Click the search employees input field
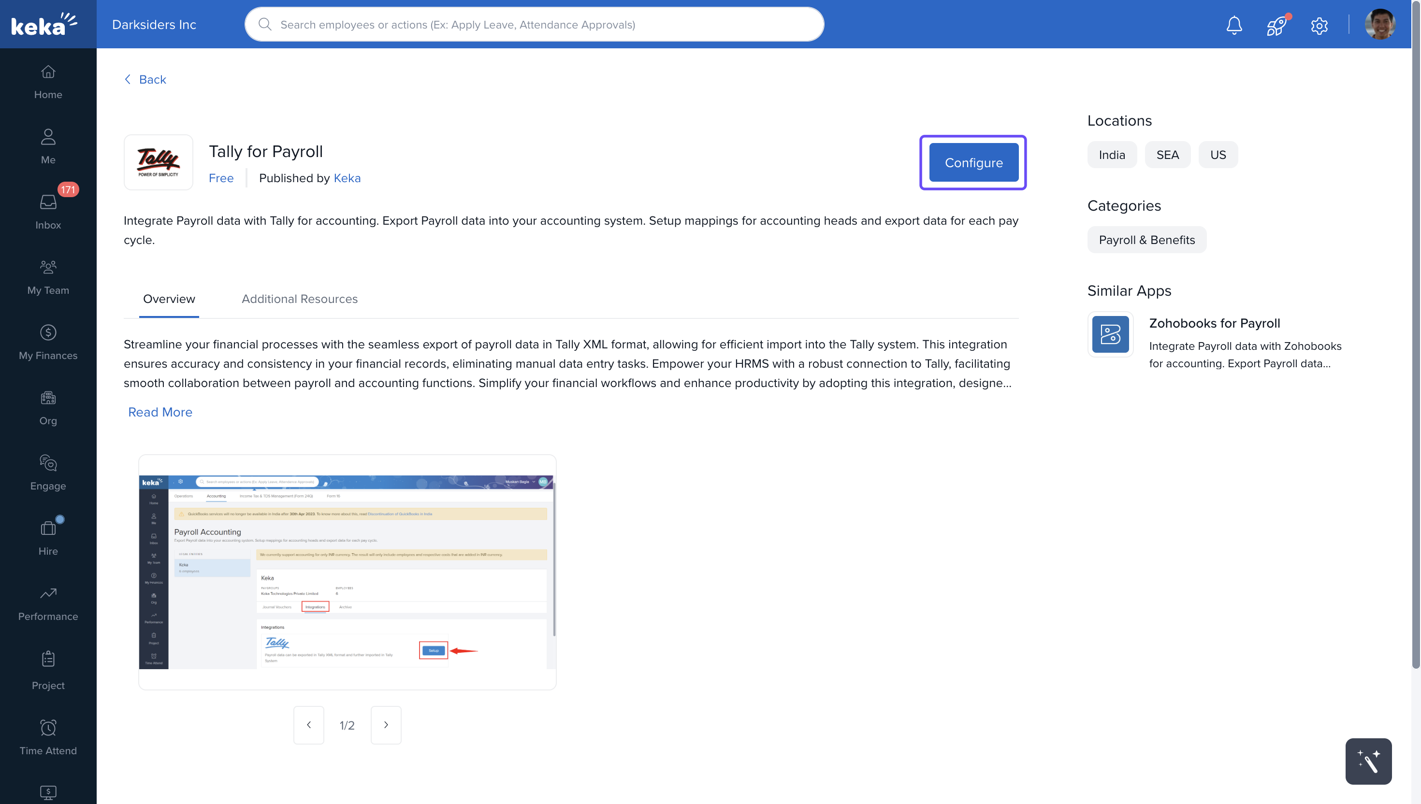Image resolution: width=1421 pixels, height=804 pixels. (x=534, y=24)
